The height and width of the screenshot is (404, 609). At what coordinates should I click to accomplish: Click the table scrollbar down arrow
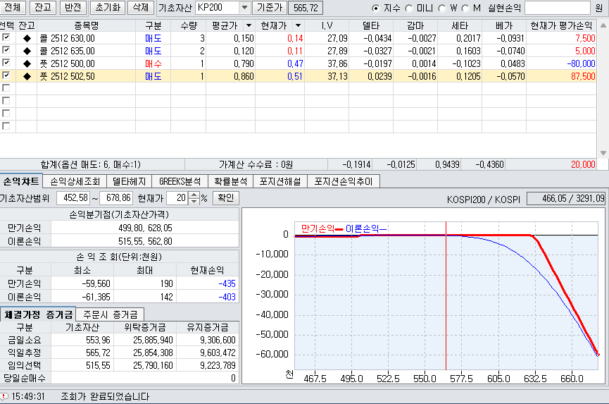603,153
